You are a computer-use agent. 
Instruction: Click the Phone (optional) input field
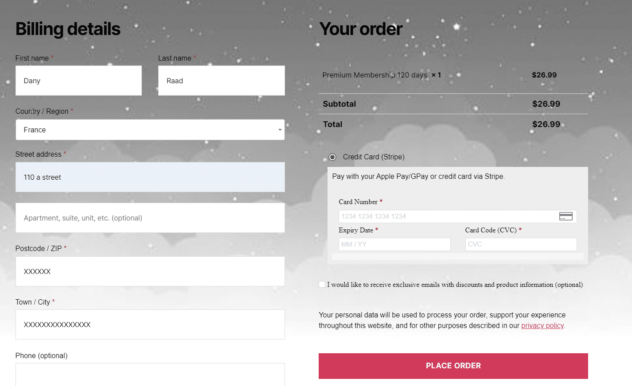point(150,374)
